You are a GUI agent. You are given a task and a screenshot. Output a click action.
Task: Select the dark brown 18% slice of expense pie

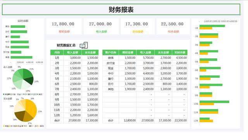[x=20, y=115]
